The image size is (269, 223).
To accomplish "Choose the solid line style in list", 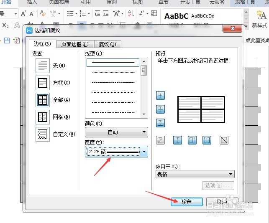I will coord(113,63).
